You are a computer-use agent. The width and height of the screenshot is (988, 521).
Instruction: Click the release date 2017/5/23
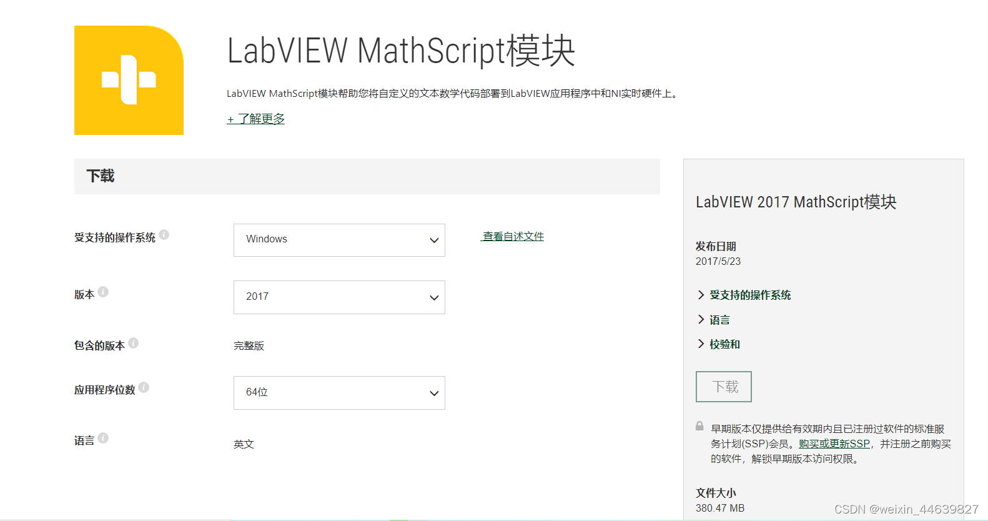[718, 261]
